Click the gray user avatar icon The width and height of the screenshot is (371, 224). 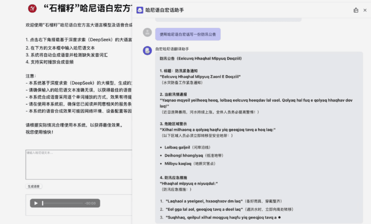147,32
